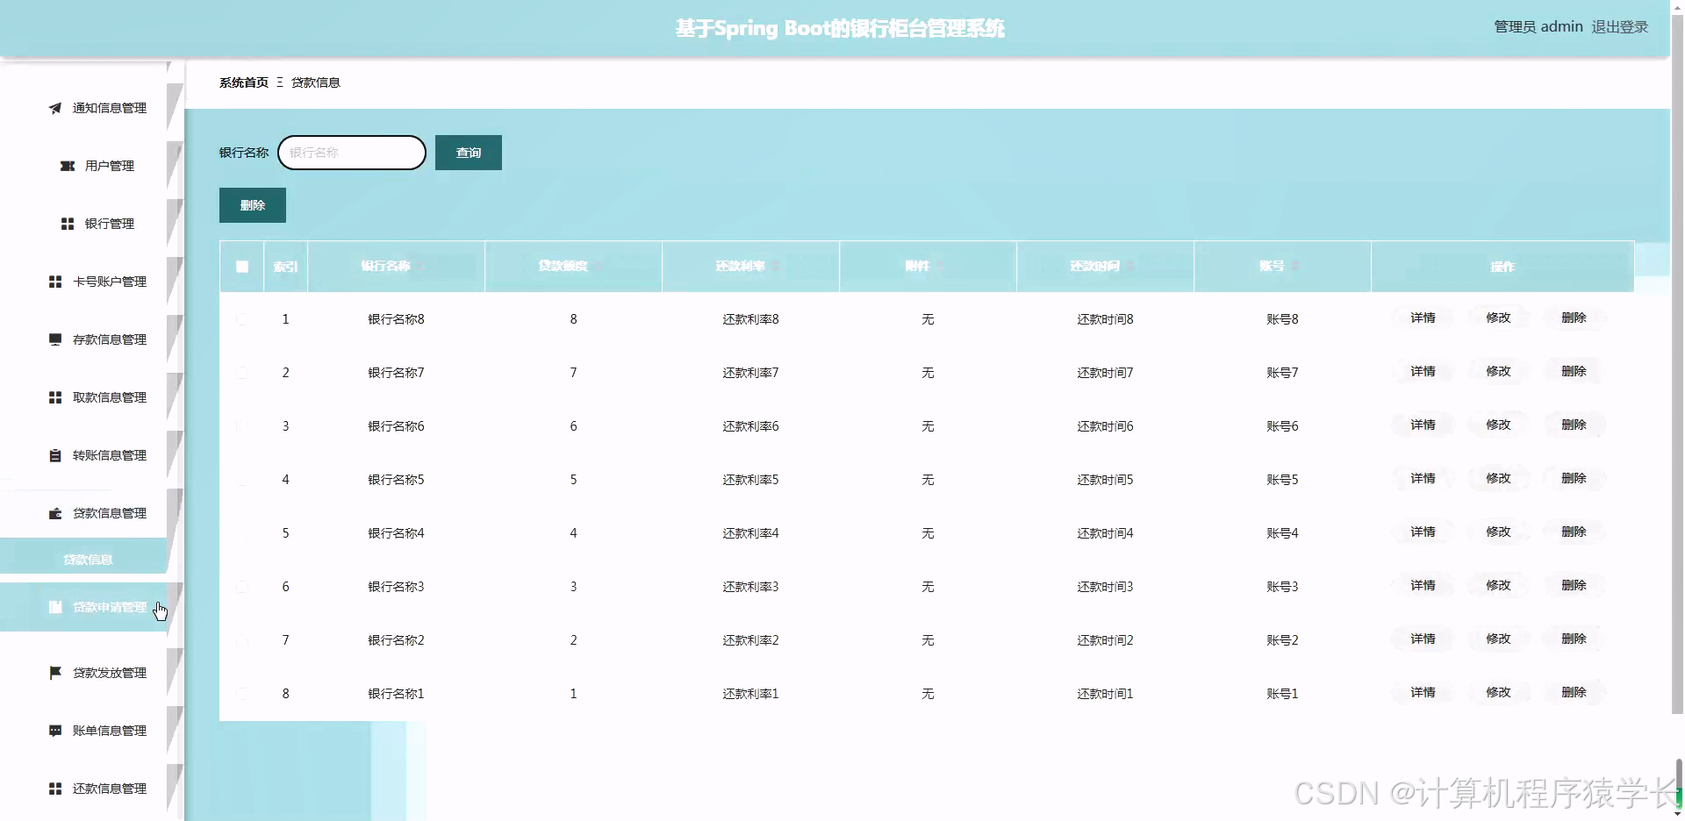The width and height of the screenshot is (1685, 821).
Task: Click 删除 for row 银行名称8
Action: tap(1574, 318)
